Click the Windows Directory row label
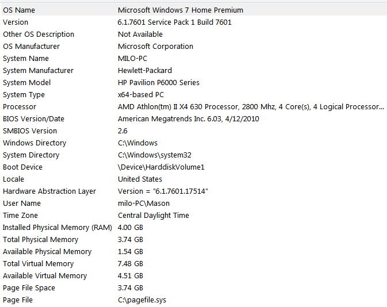The height and width of the screenshot is (307, 387). 35,143
